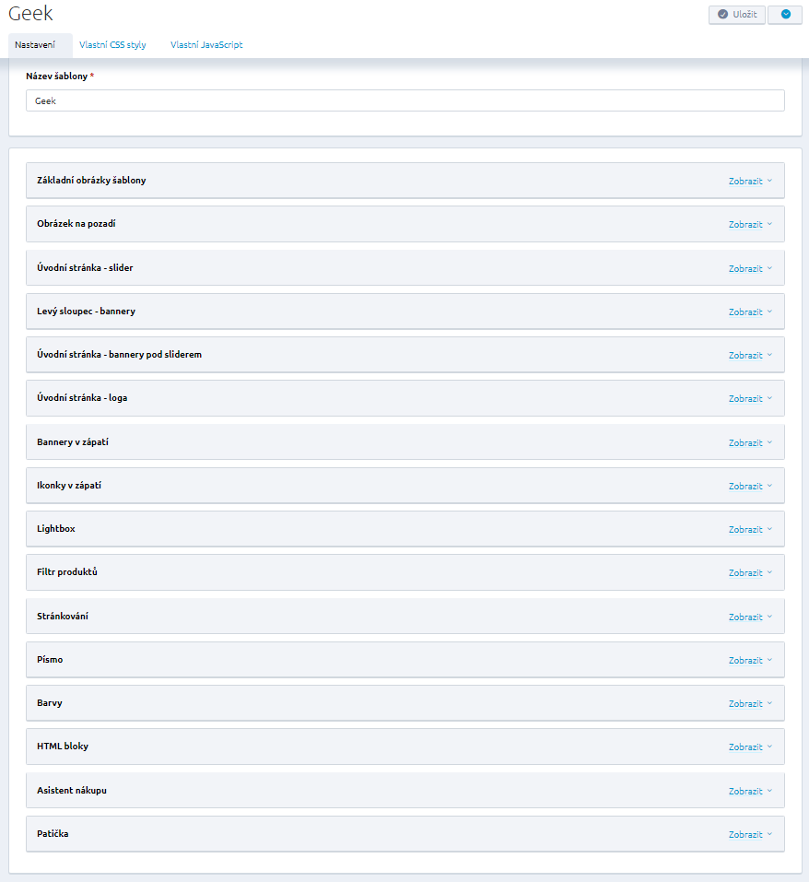Show Levý sloupec - bannery settings
The width and height of the screenshot is (809, 882).
(749, 312)
